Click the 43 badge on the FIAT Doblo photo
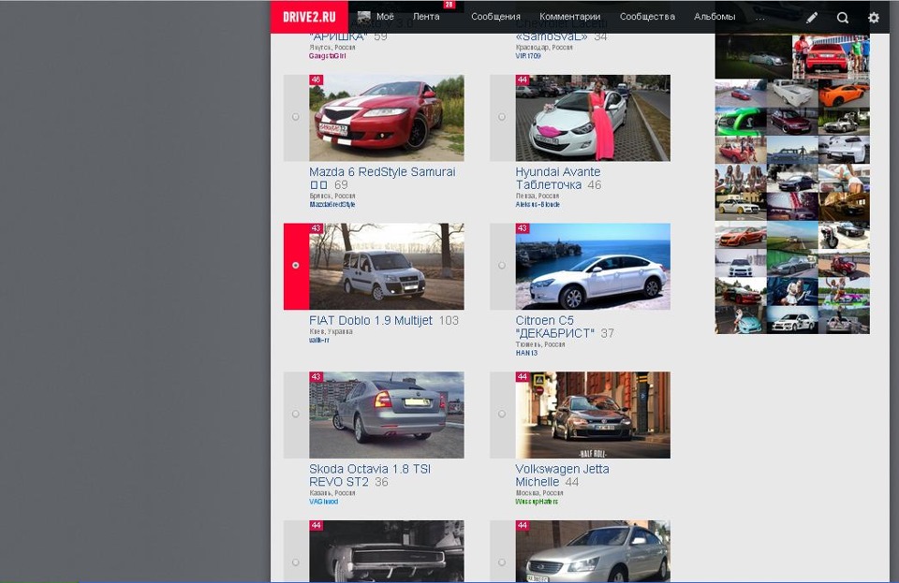Viewport: 899px width, 583px height. [x=316, y=228]
